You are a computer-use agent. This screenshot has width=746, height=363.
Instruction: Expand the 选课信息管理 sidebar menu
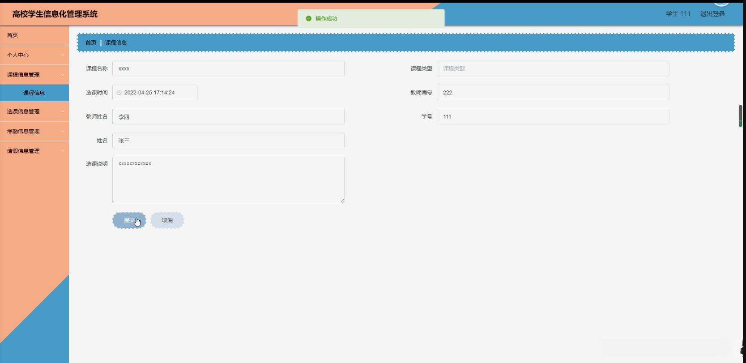34,111
